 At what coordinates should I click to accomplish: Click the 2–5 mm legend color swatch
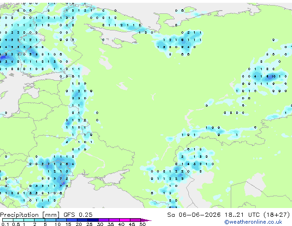pos(40,220)
